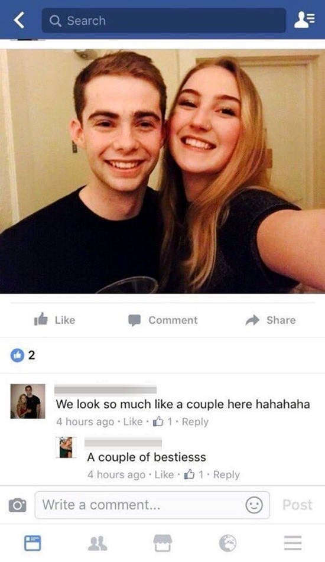This screenshot has width=325, height=562.
Task: Reply to the 'A couple of bestiesss' comment
Action: 226,475
